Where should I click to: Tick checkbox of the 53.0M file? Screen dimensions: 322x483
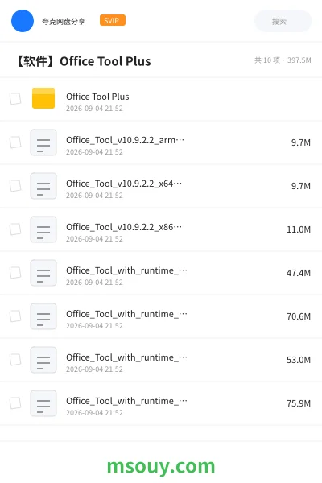(15, 360)
